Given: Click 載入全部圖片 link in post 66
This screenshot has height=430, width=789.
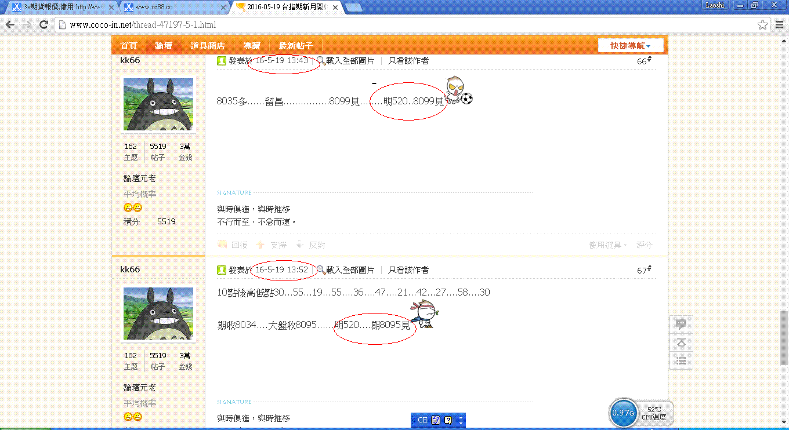Looking at the screenshot, I should point(350,60).
